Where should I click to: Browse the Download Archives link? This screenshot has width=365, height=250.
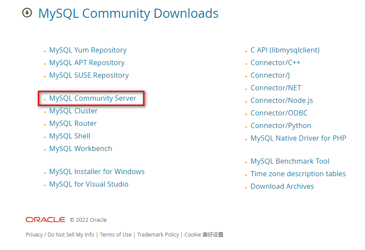(282, 186)
